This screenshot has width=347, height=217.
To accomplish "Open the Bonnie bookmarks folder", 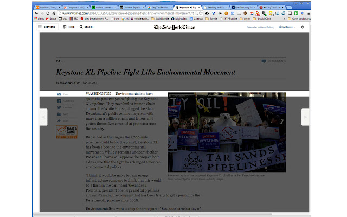I will 211,19.
